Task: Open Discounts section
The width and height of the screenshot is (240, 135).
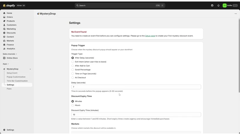Action: tap(11, 33)
